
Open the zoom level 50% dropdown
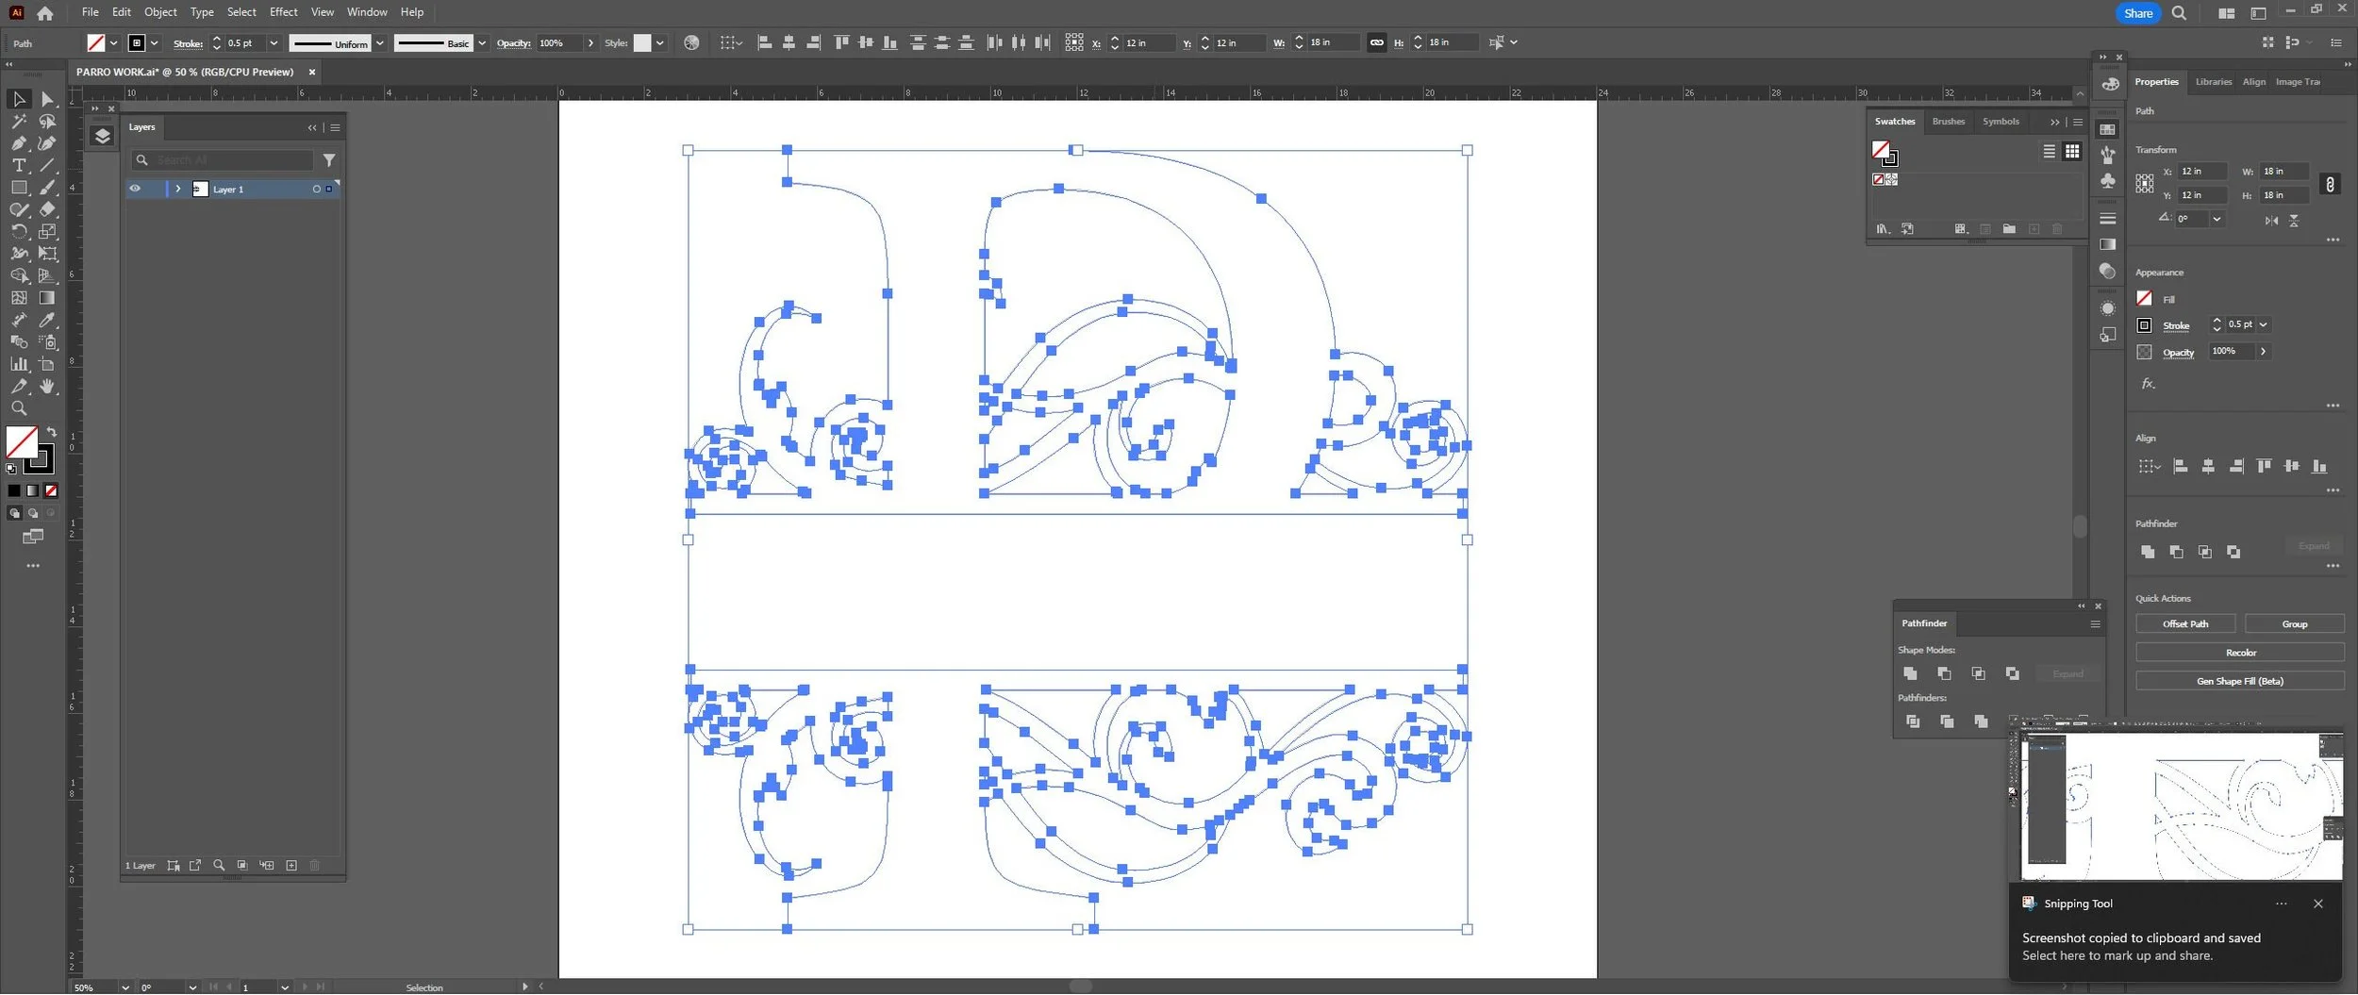tap(125, 987)
